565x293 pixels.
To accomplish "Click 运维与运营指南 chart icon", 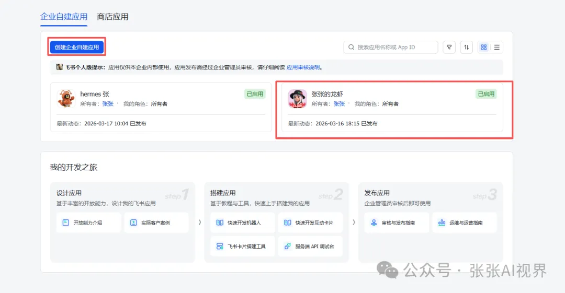I will click(442, 223).
